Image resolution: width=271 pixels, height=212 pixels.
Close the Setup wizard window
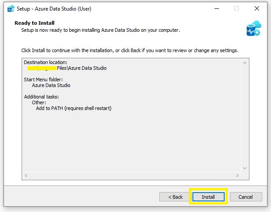coord(257,8)
